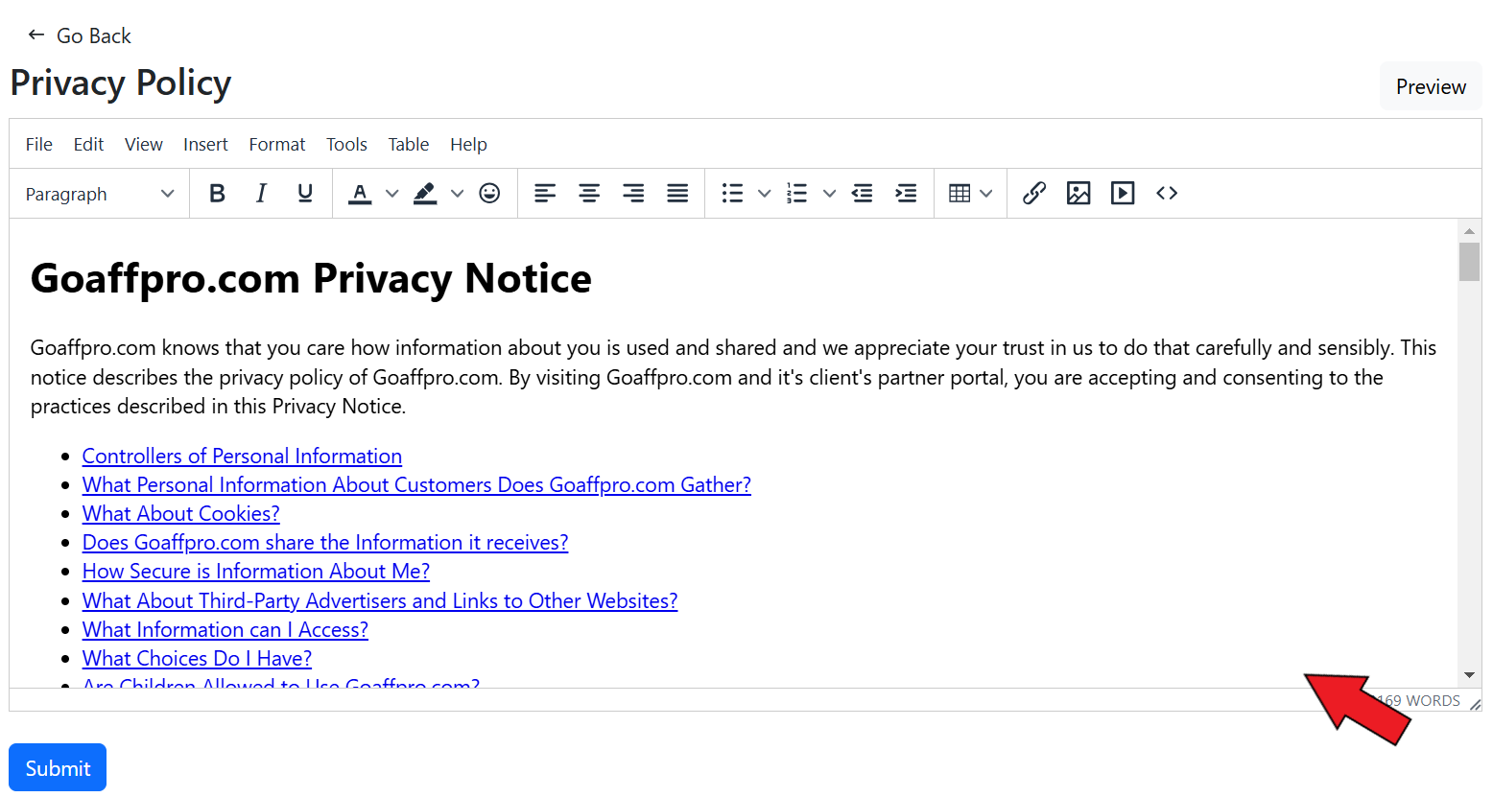Center align the text
Screen dimensions: 1493x797
[589, 194]
